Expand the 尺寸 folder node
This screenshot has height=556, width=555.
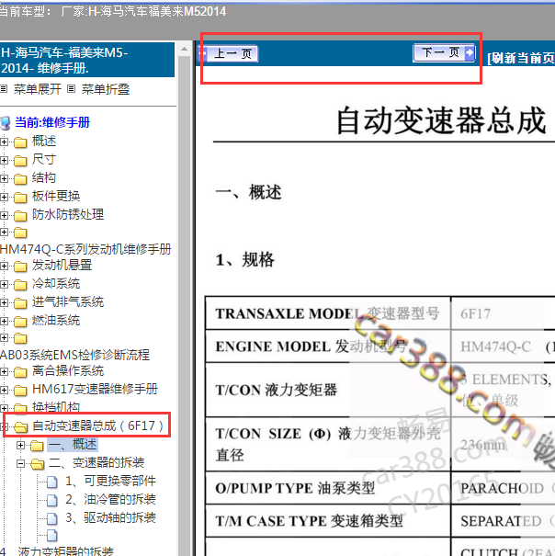point(4,160)
